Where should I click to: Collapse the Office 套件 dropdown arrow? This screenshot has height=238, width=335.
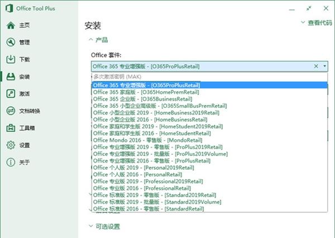(x=324, y=66)
